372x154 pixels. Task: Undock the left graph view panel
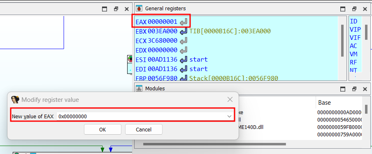(116, 9)
